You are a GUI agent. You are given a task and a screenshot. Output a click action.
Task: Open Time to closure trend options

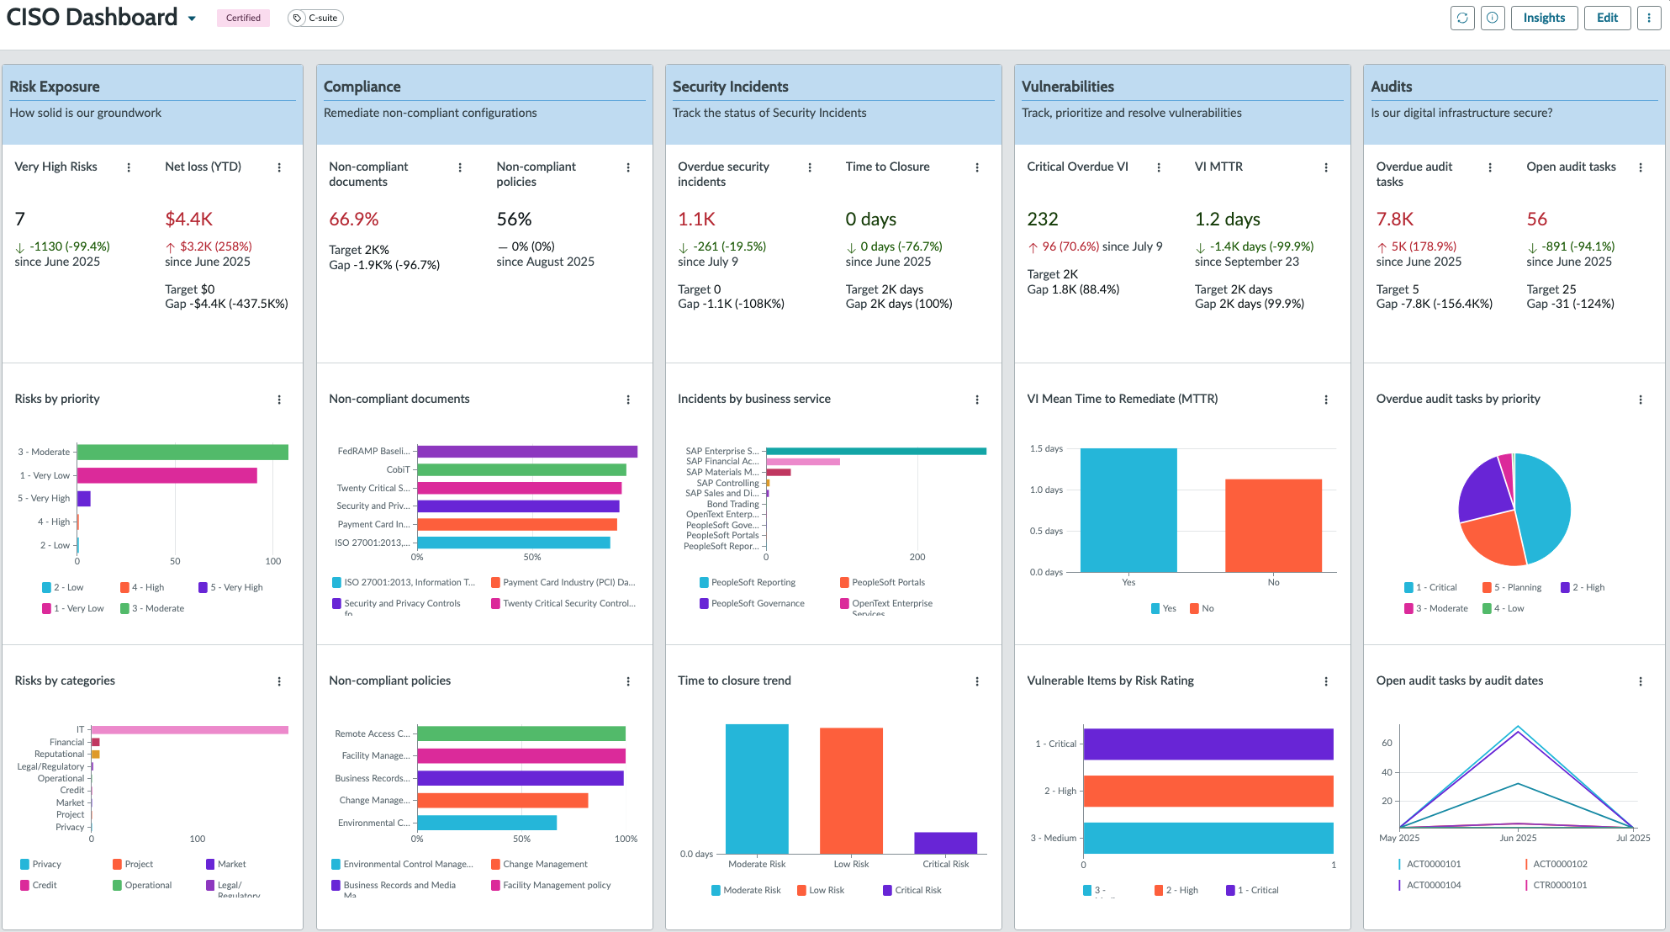point(977,681)
